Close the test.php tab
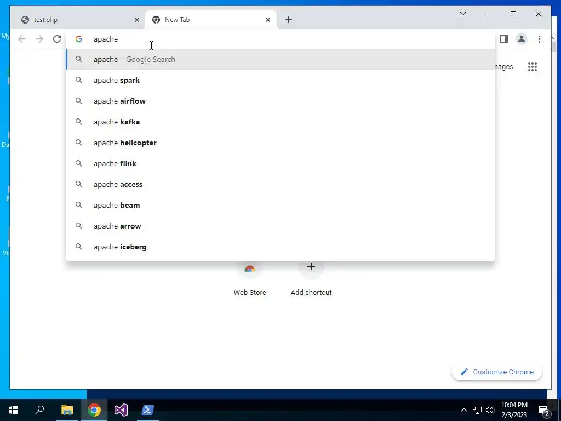 click(x=136, y=20)
